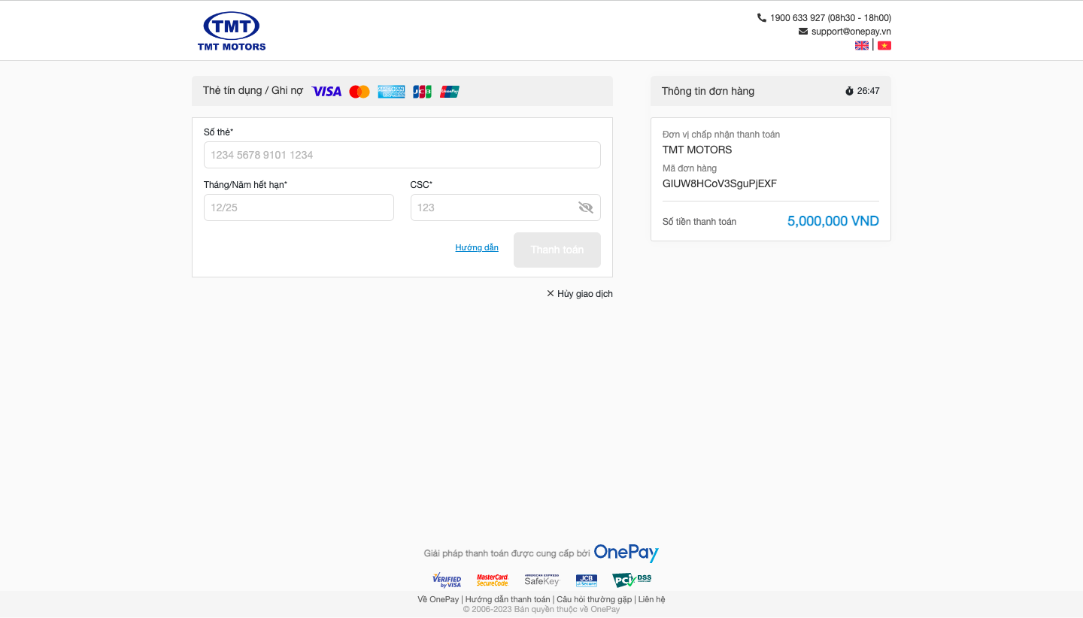
Task: Click the Thanh toán payment button
Action: pyautogui.click(x=557, y=250)
